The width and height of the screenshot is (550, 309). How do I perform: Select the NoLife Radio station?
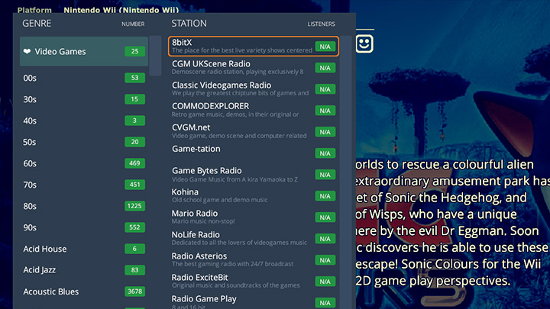click(254, 239)
